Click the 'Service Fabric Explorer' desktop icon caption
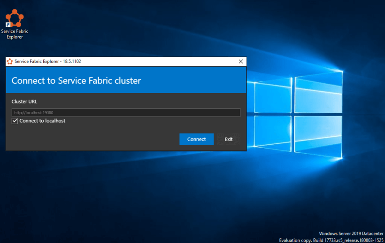The width and height of the screenshot is (385, 243). (x=15, y=34)
